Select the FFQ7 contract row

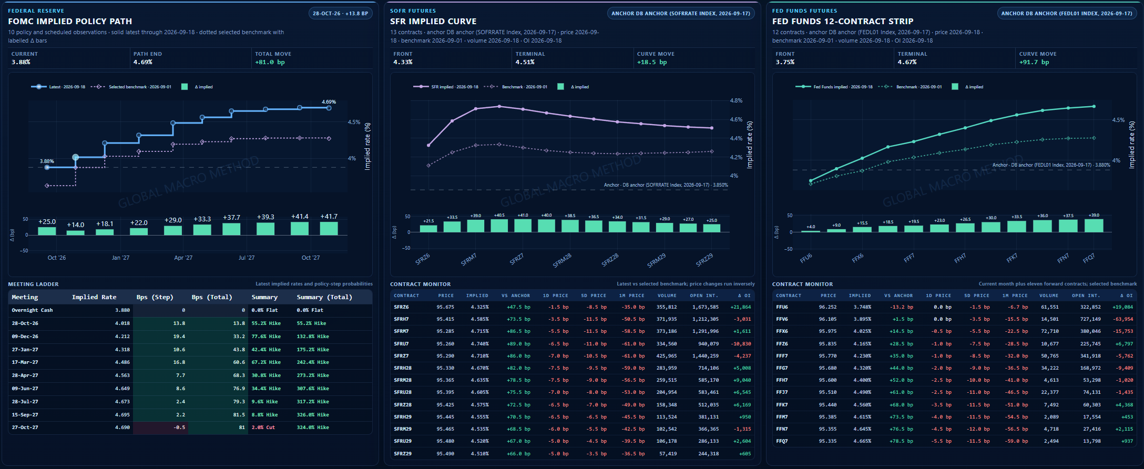955,441
